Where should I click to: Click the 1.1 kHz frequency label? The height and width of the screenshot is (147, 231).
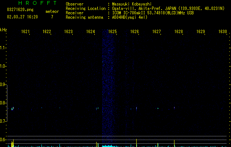[x=3, y=48]
